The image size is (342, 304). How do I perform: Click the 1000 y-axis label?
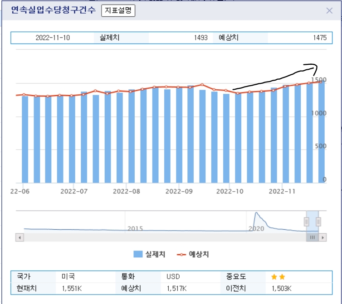click(319, 113)
